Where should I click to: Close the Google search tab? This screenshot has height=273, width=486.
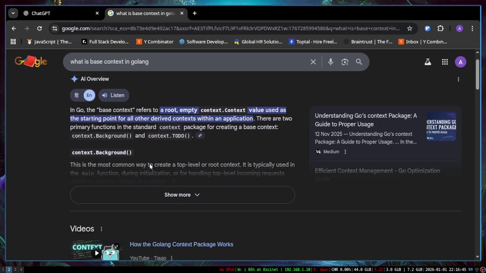(181, 13)
